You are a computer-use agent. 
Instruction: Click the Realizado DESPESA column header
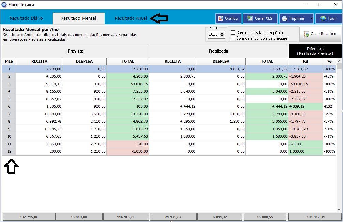pyautogui.click(x=221, y=61)
